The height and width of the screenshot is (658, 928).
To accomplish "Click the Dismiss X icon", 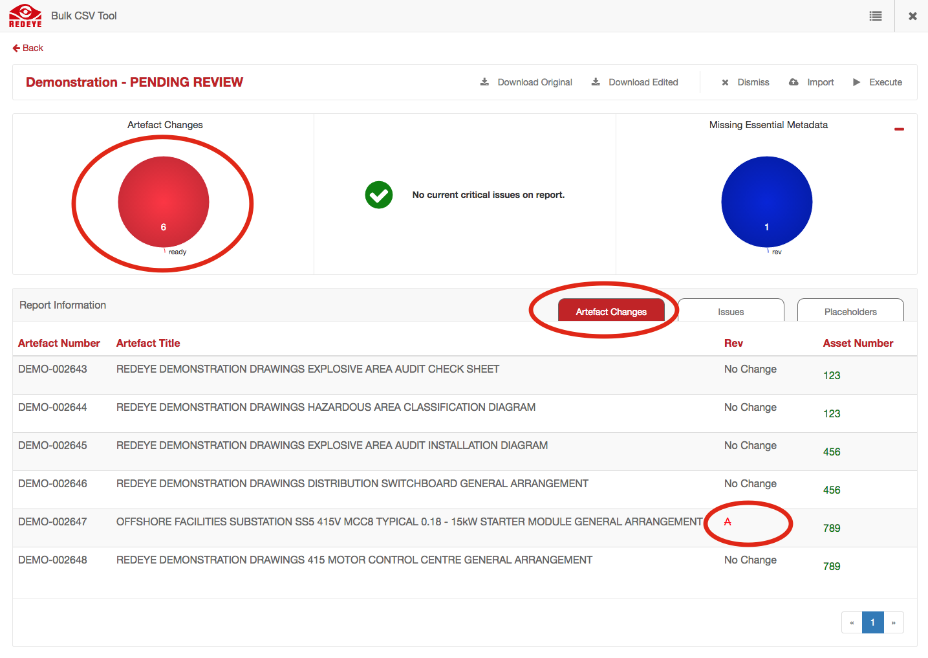I will pos(725,82).
